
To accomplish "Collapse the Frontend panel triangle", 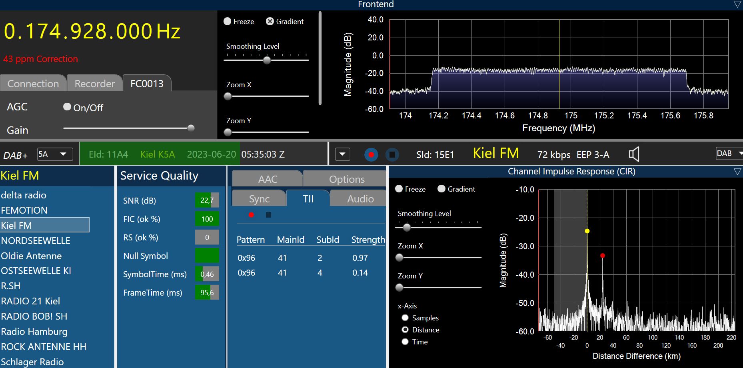I will pos(737,4).
